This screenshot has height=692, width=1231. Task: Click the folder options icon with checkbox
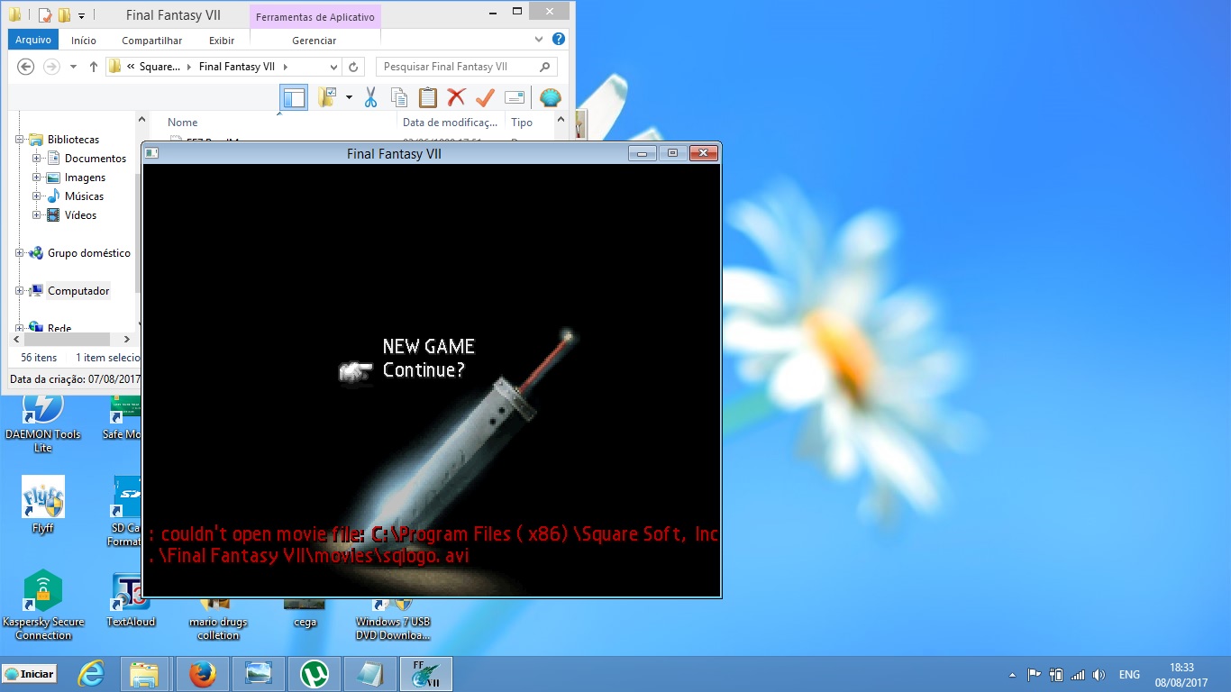[x=327, y=97]
